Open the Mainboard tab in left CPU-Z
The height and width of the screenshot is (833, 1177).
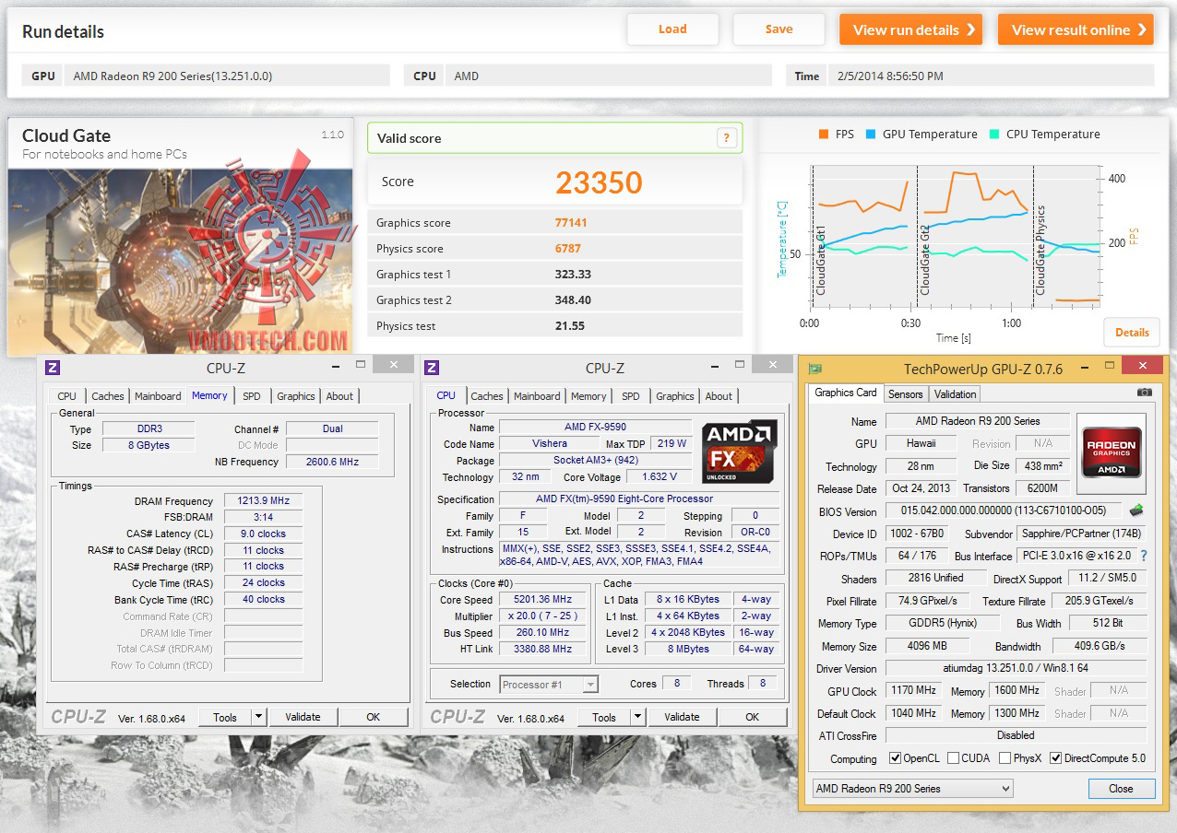tap(158, 396)
